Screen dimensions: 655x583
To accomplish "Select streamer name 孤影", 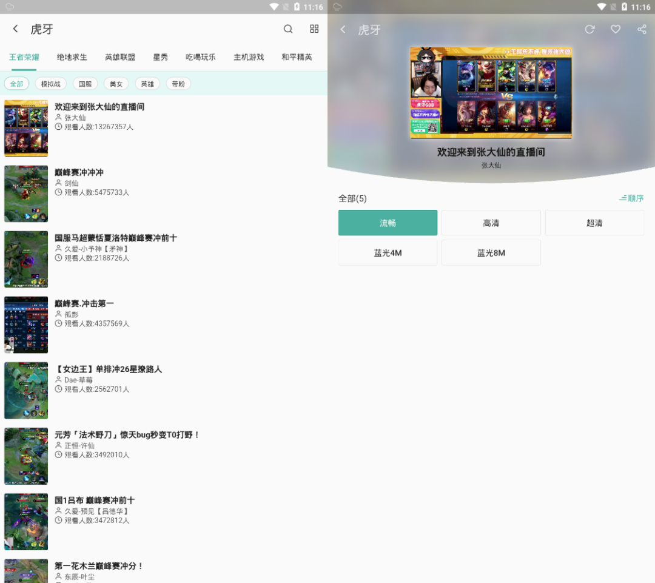I will click(72, 314).
